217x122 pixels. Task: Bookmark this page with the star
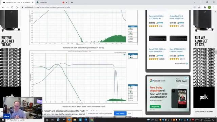pos(199,7)
